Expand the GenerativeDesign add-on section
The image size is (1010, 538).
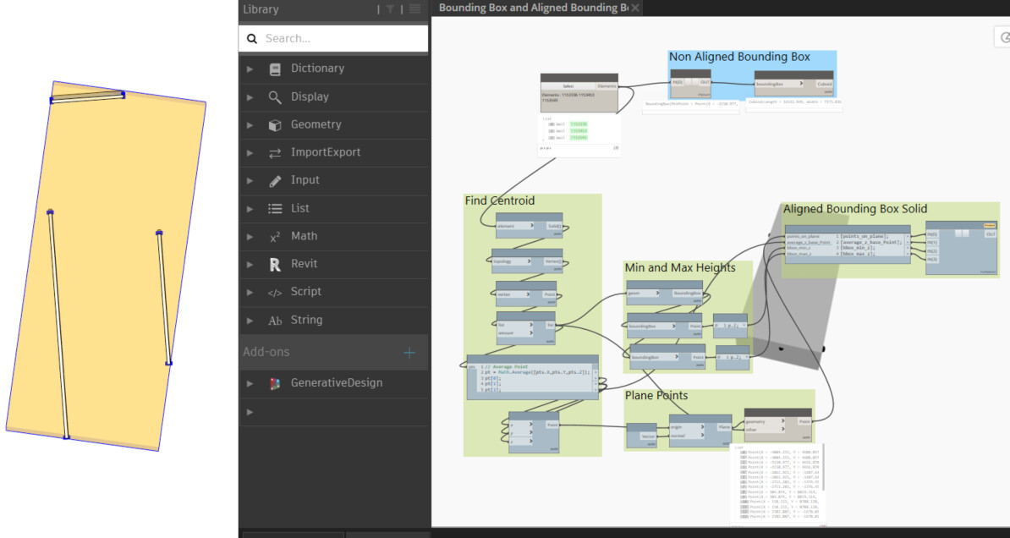[250, 382]
